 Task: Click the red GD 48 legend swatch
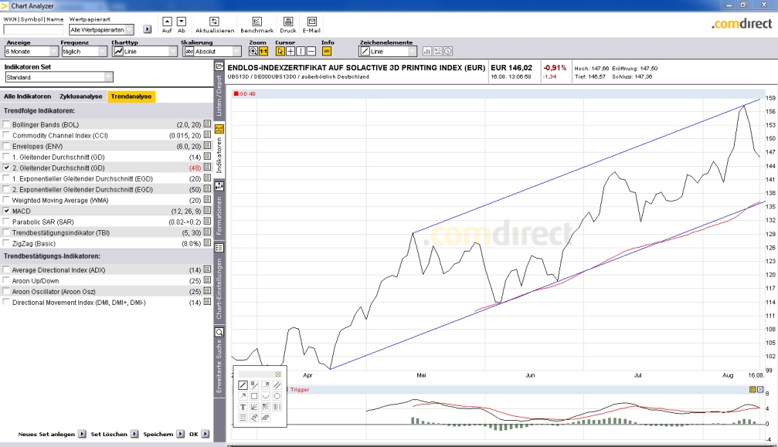tap(236, 93)
